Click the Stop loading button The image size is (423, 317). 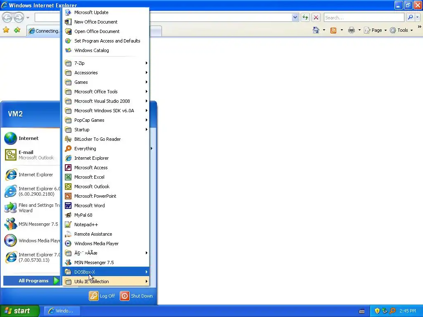[x=316, y=17]
